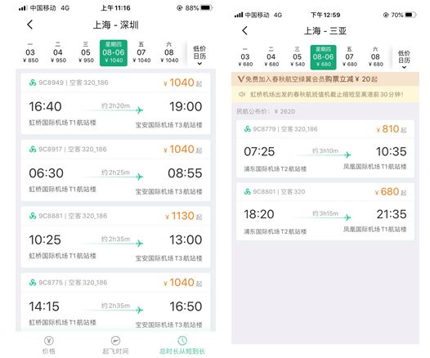Select date 05 priced ¥540
The height and width of the screenshot is (358, 430).
click(298, 57)
